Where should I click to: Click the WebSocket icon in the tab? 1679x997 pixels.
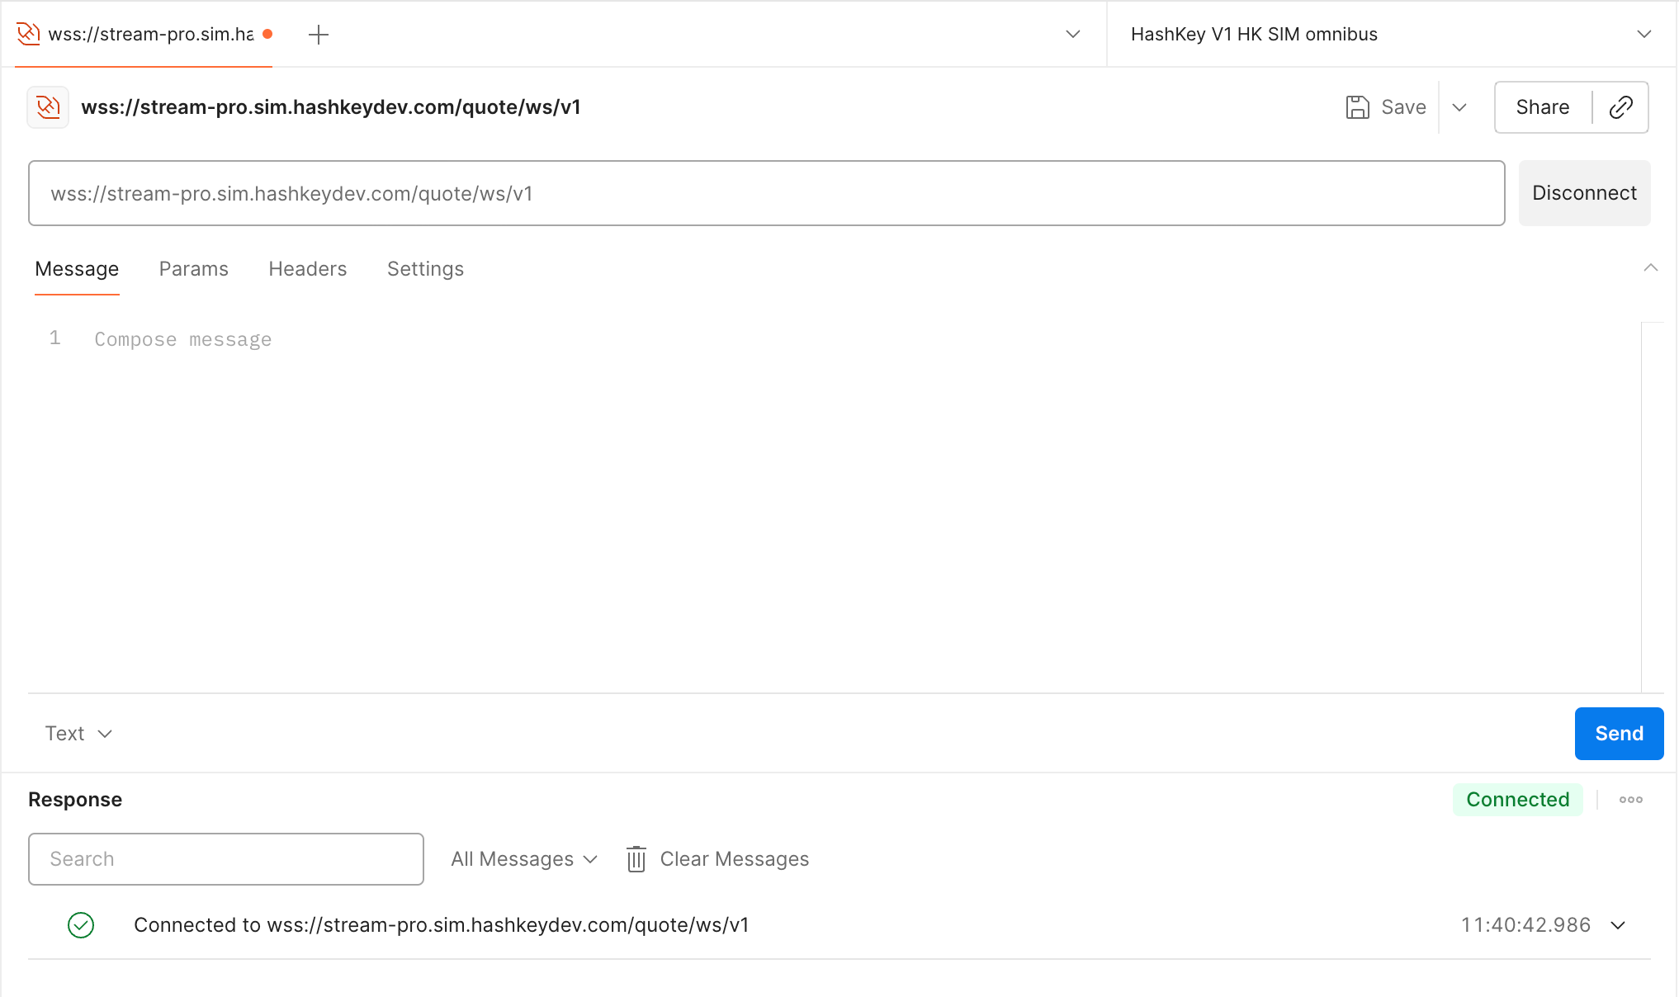pyautogui.click(x=28, y=34)
